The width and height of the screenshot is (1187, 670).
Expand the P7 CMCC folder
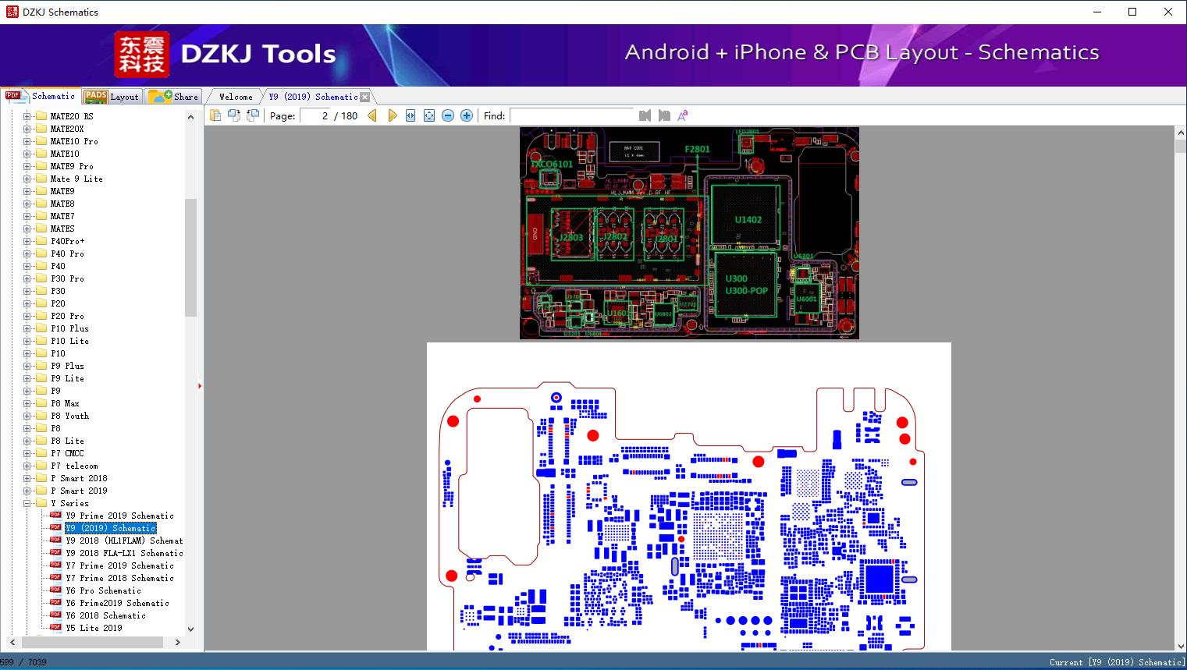pos(27,453)
